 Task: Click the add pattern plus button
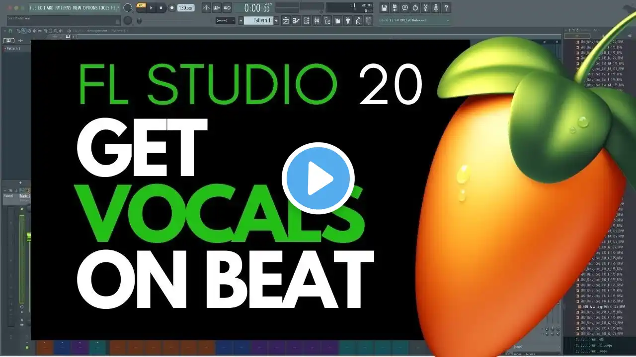(x=277, y=20)
